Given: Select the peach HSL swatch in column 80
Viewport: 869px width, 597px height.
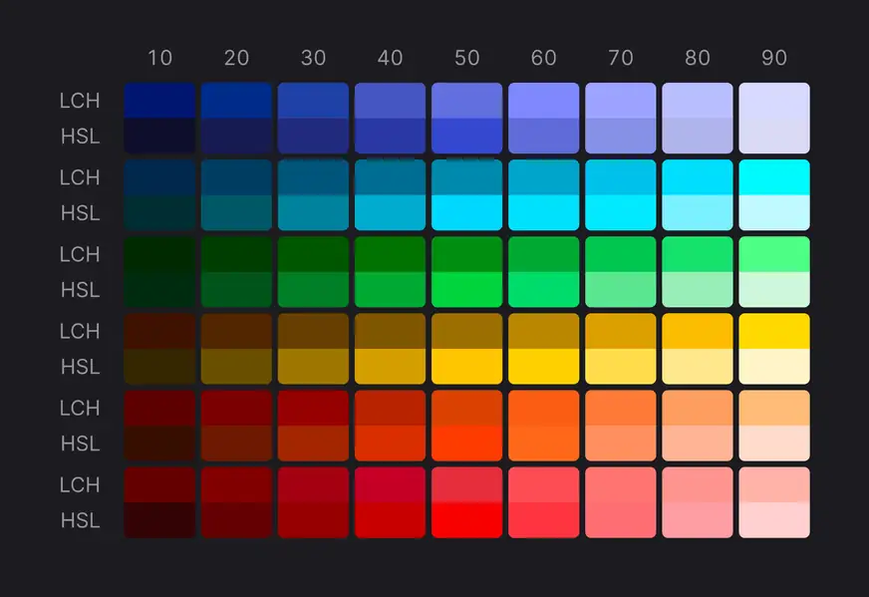Looking at the screenshot, I should click(x=698, y=444).
